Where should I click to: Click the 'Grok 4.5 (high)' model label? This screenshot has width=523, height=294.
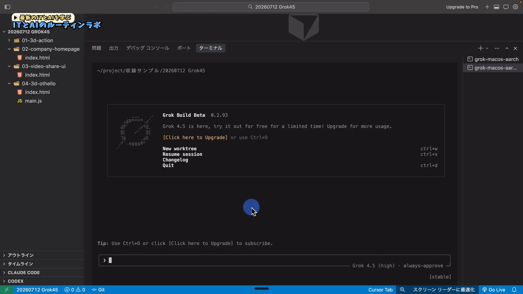[373, 266]
